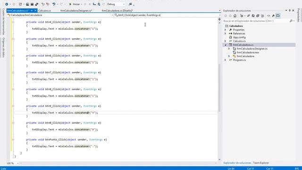Select the active frmCalculadora.cs tab

(18, 10)
